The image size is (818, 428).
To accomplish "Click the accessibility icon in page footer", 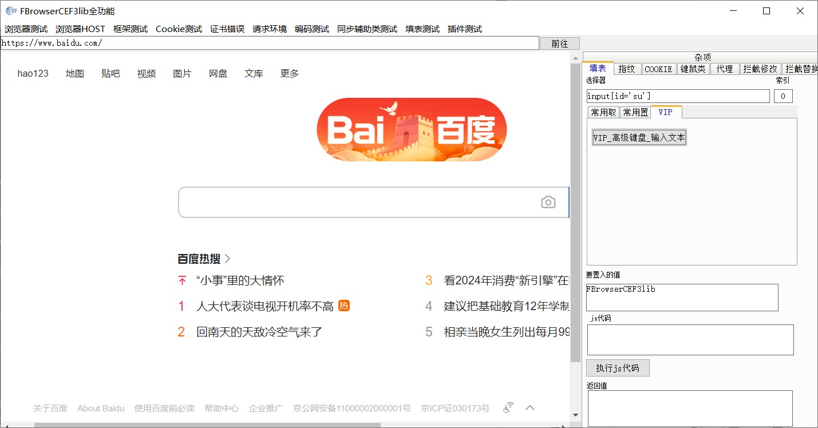I will pos(508,408).
